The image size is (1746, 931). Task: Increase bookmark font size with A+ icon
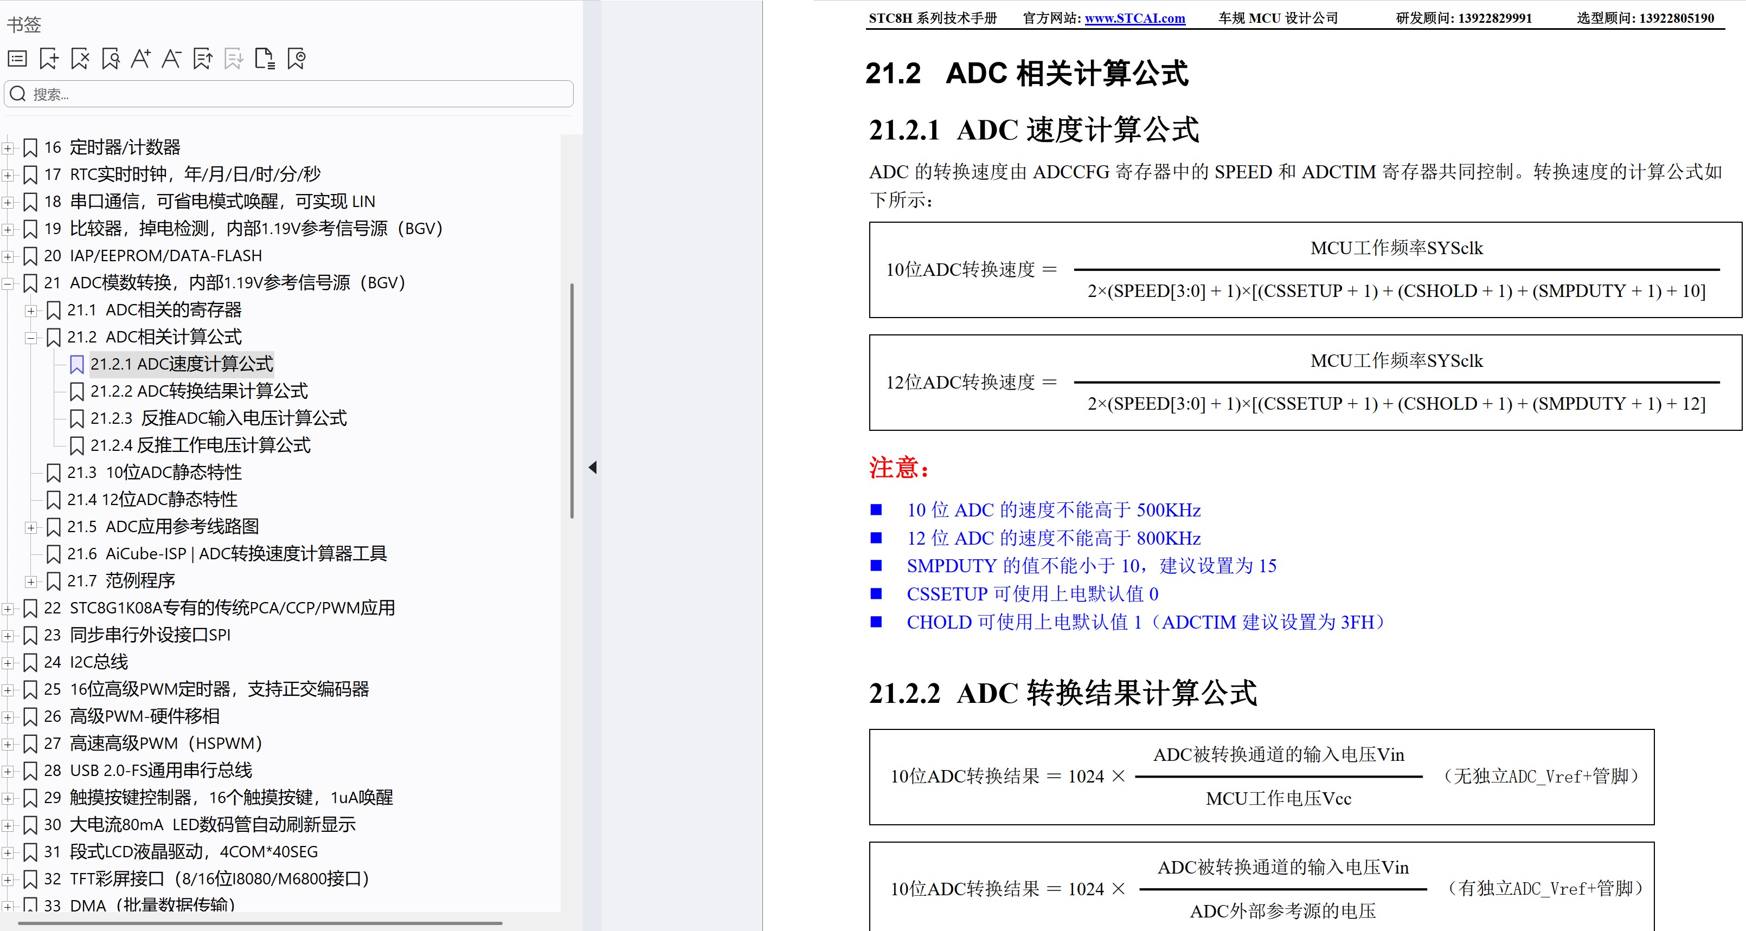pos(141,59)
